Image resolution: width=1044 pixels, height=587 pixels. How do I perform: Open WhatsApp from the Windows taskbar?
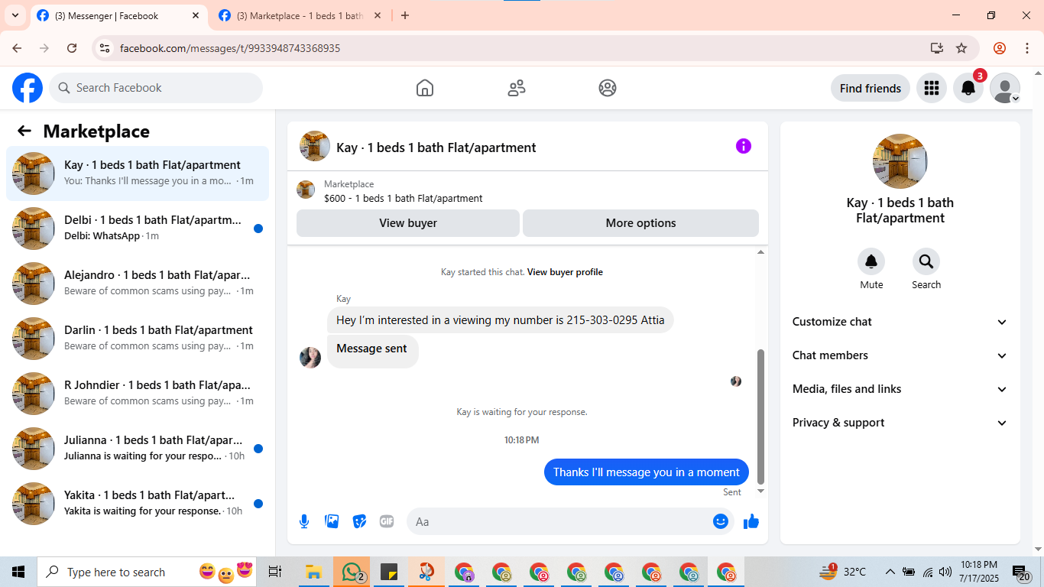[x=352, y=572]
